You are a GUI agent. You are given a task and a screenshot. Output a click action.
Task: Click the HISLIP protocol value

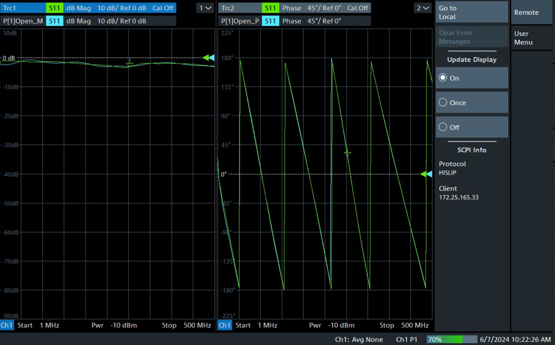(x=448, y=173)
